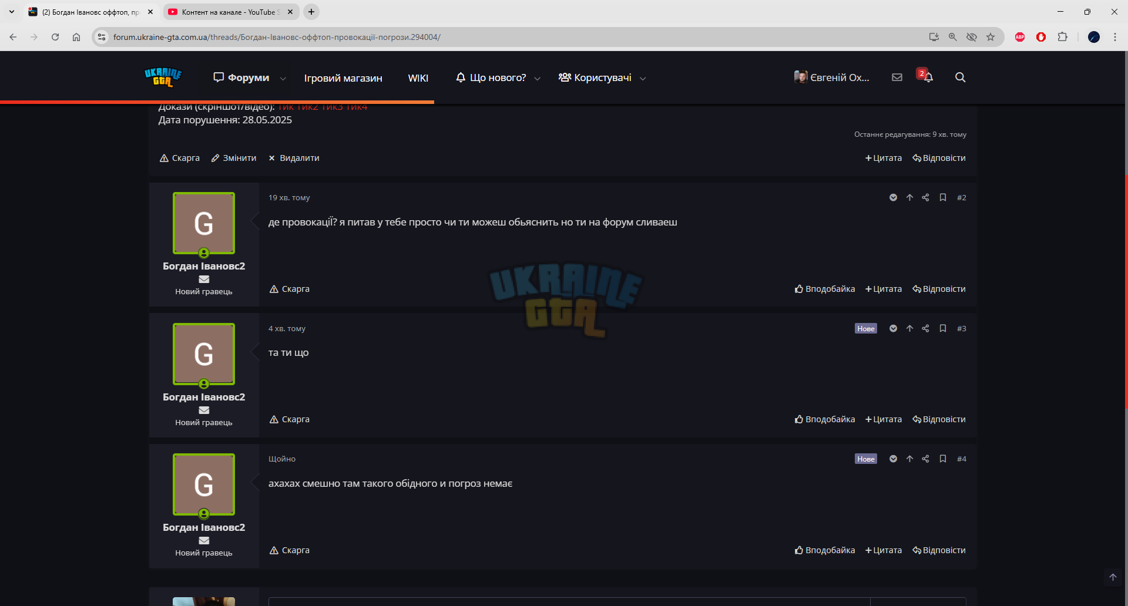1128x606 pixels.
Task: Quote post #4 via Цитата
Action: click(884, 550)
